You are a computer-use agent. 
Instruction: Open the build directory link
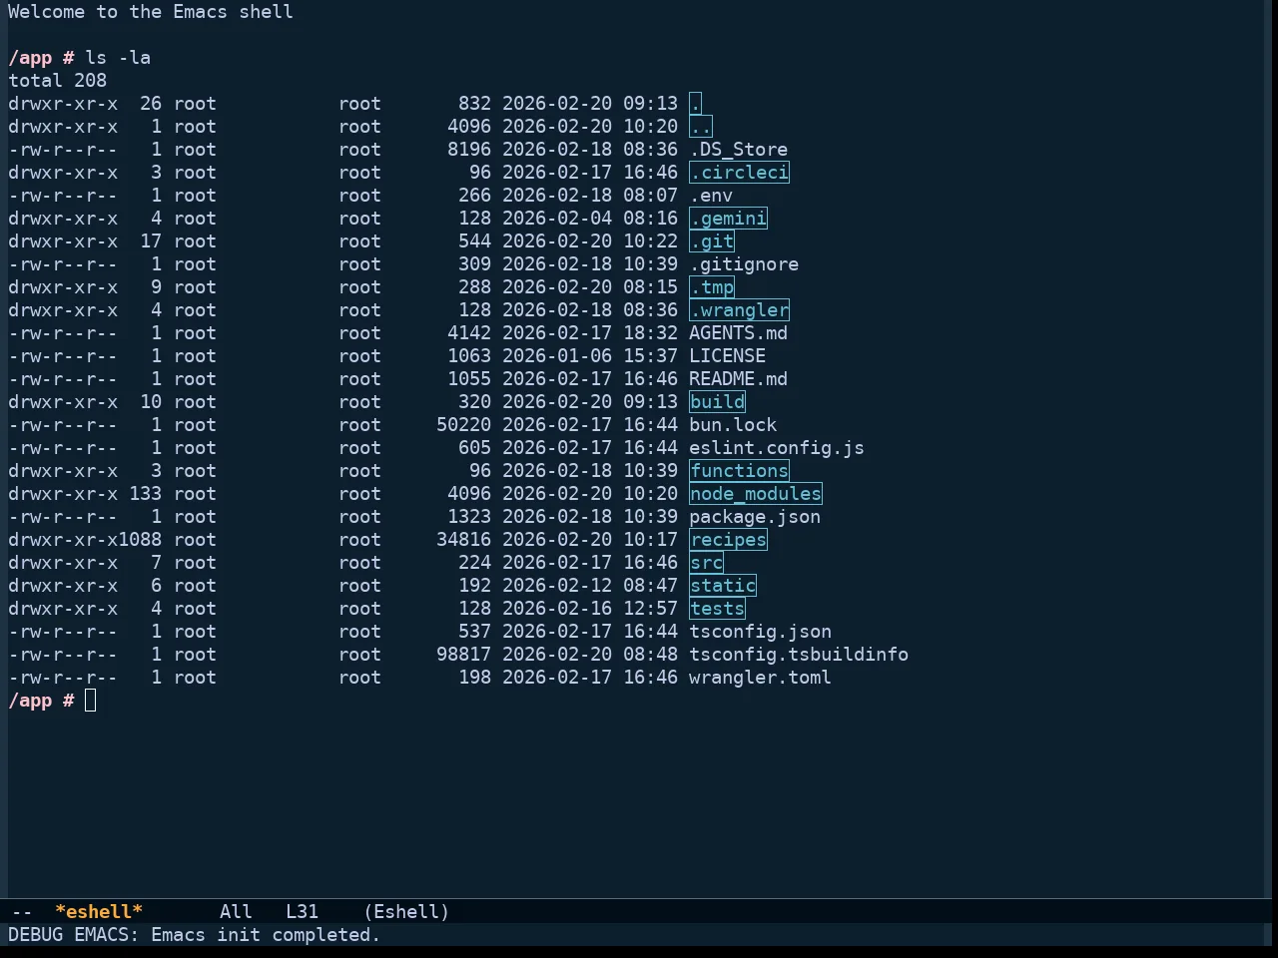coord(717,402)
